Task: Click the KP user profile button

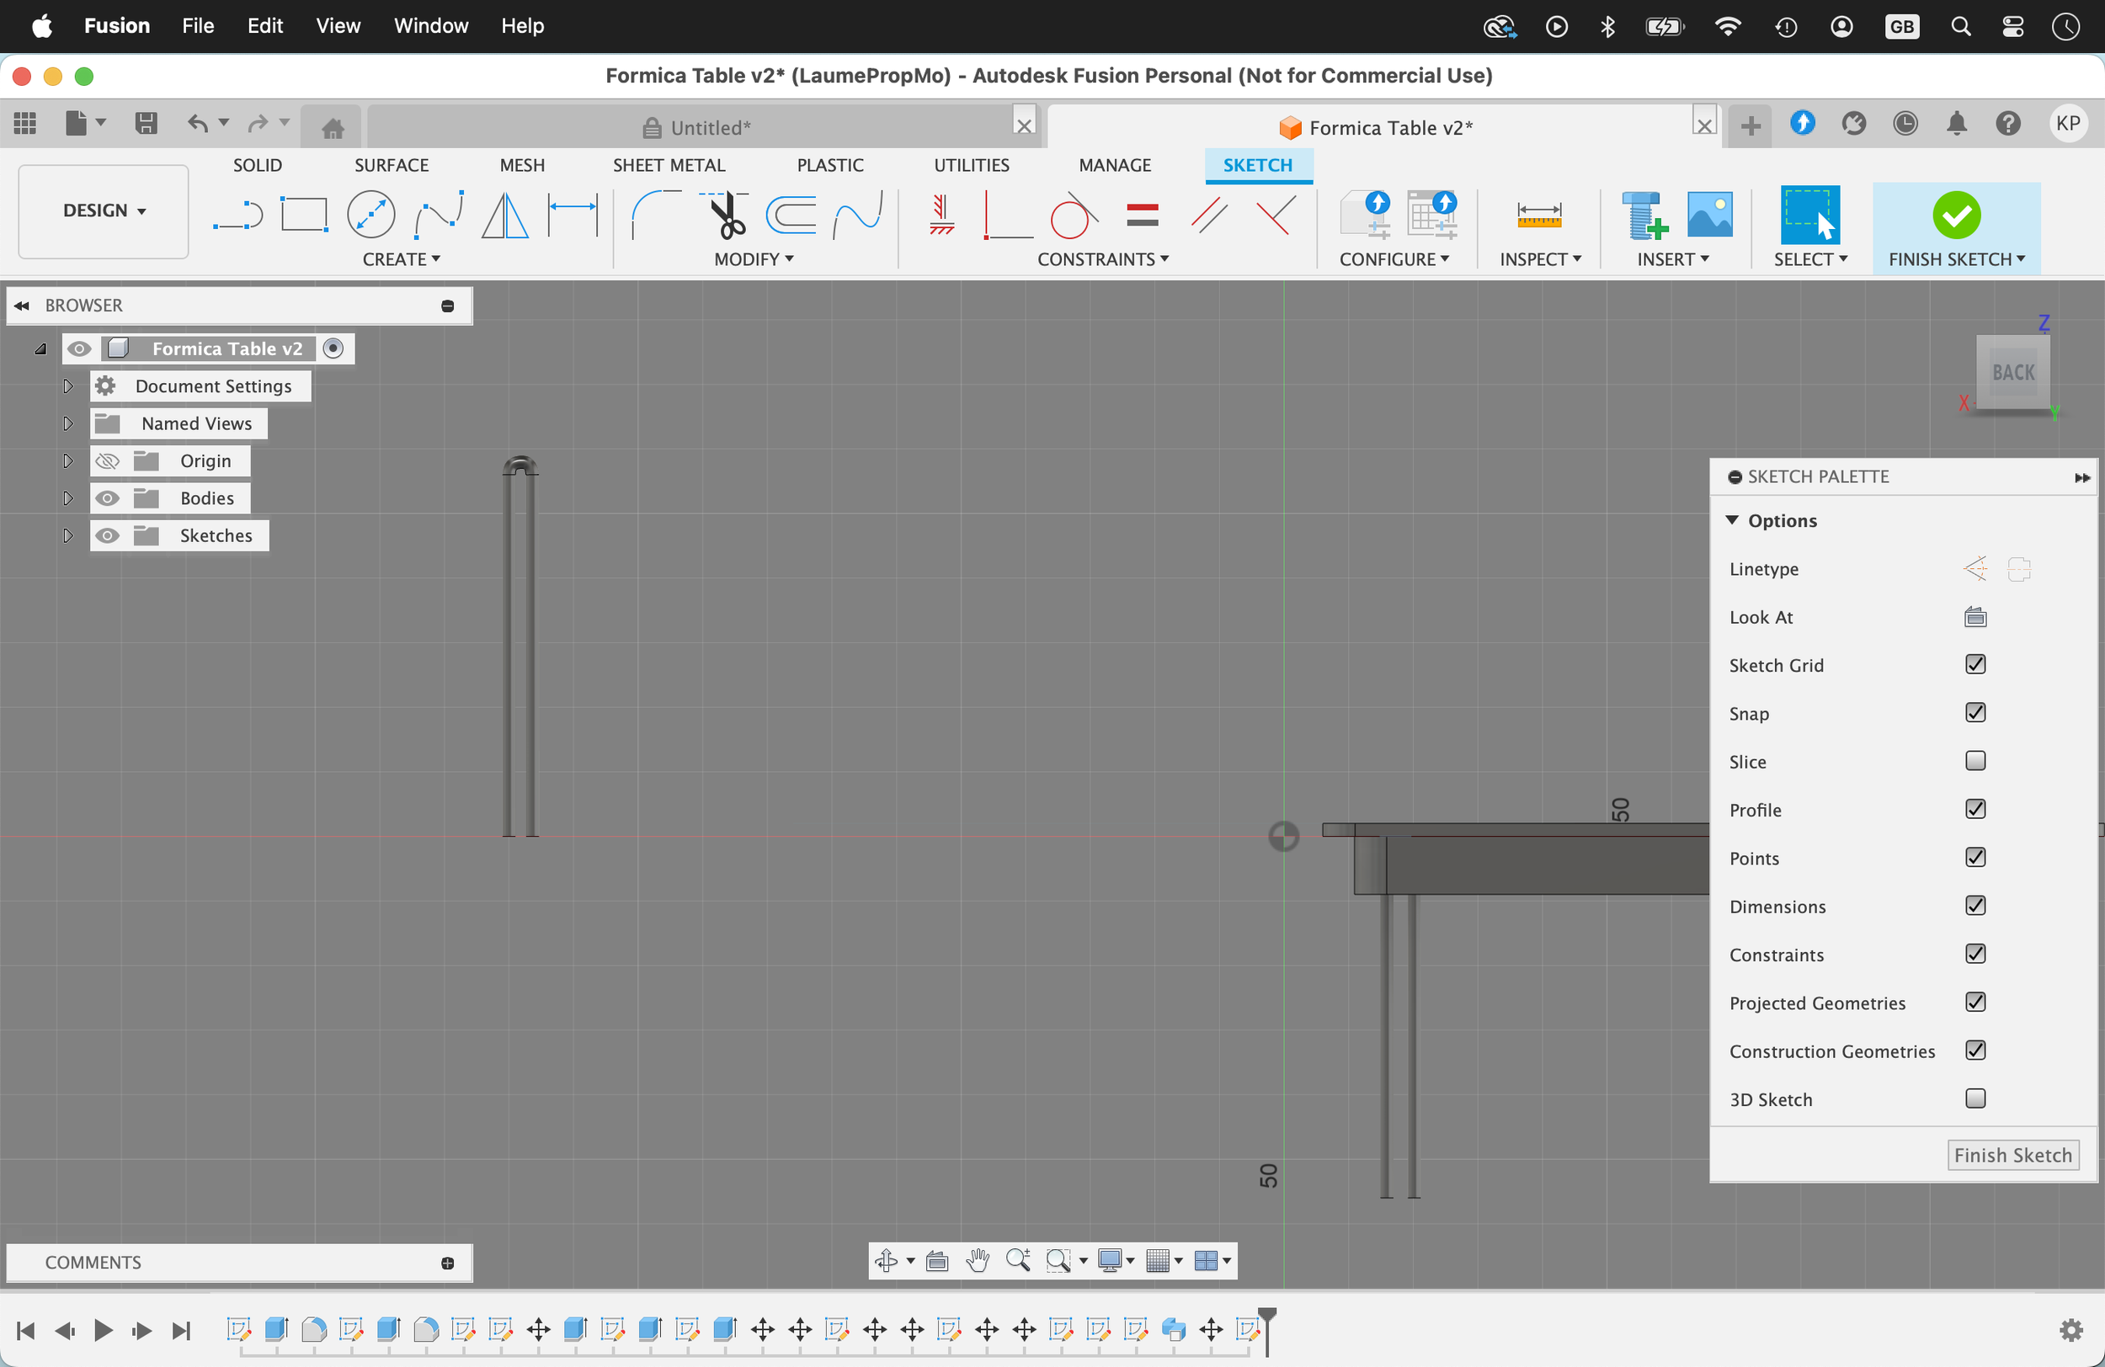Action: tap(2068, 123)
